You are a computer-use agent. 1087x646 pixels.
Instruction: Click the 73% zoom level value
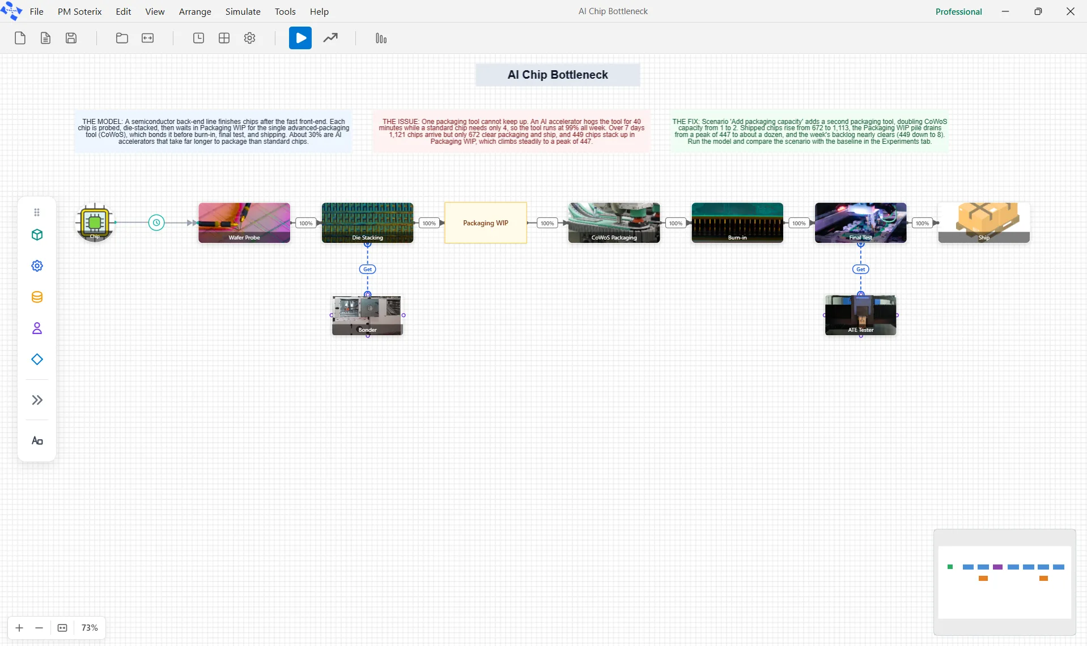pyautogui.click(x=90, y=628)
